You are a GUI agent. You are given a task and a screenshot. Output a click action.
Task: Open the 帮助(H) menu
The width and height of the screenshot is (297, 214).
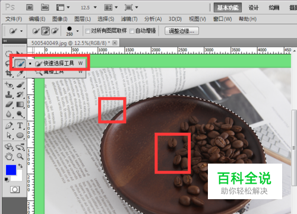[x=248, y=19]
